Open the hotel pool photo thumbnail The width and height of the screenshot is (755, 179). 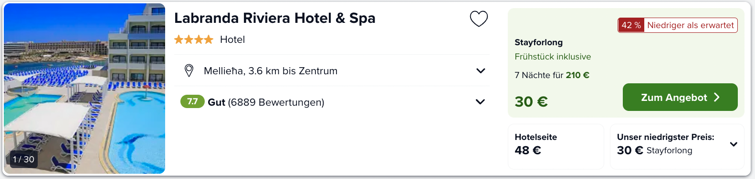[84, 89]
